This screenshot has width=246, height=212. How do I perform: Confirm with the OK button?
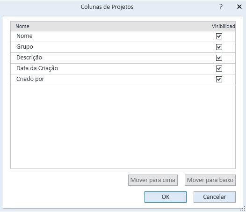166,197
